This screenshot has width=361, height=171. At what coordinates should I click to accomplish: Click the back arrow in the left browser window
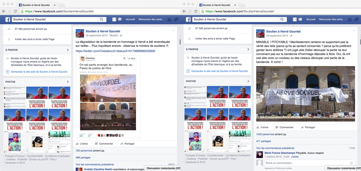pyautogui.click(x=4, y=11)
